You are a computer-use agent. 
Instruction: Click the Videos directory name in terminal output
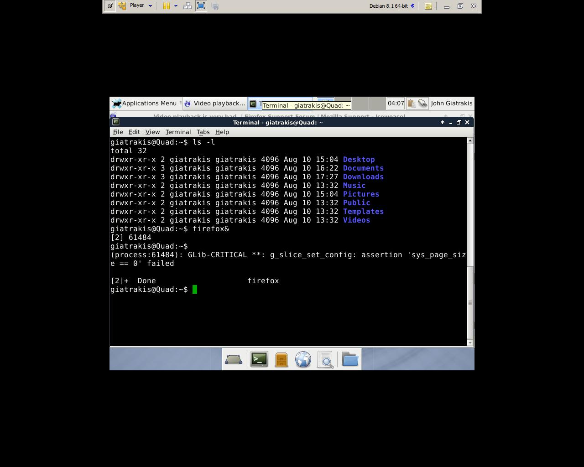(356, 220)
